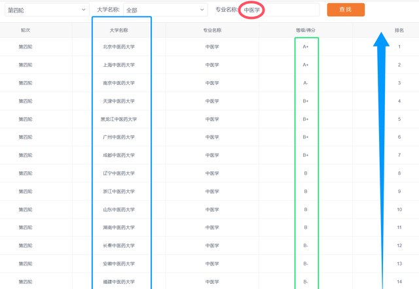419x289 pixels.
Task: Open the 大学名称 dropdown showing 全部
Action: click(x=165, y=10)
